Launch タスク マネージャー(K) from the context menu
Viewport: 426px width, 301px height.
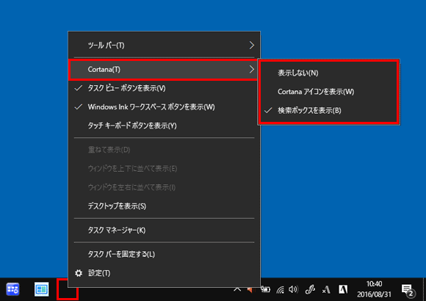[x=164, y=231]
